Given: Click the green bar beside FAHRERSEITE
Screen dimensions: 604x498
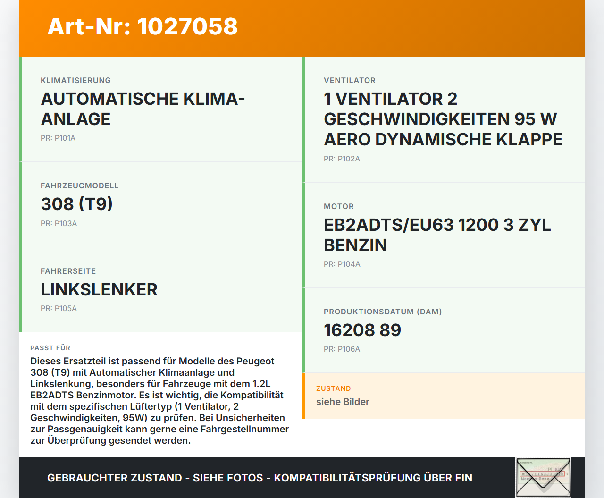Looking at the screenshot, I should (x=21, y=289).
